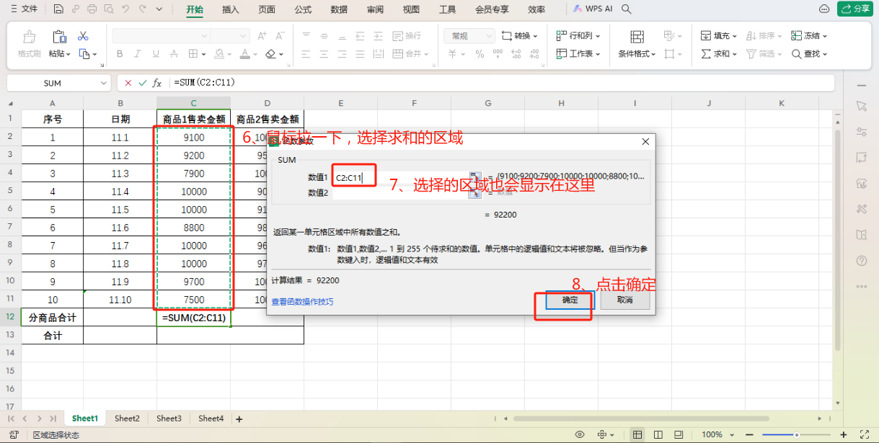This screenshot has height=443, width=879.
Task: Click the zoom slider in status bar
Action: pyautogui.click(x=798, y=434)
